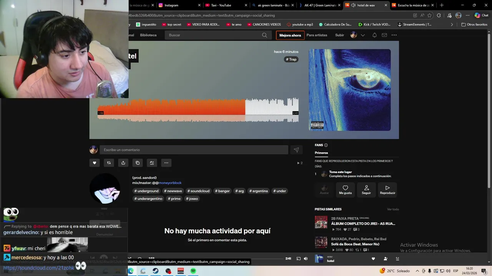The width and height of the screenshot is (492, 276).
Task: Open SoundCloud messages envelope
Action: click(x=384, y=35)
